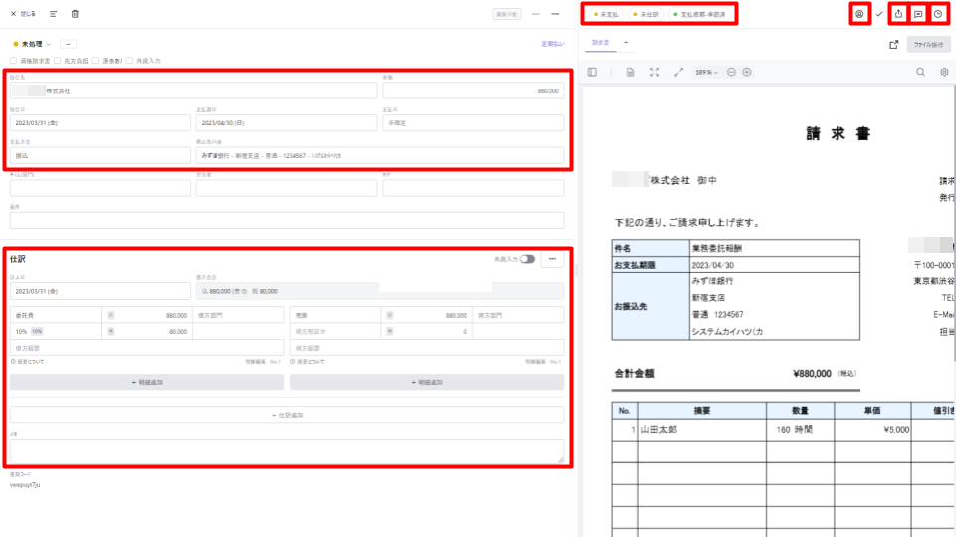
Task: Click the debit-side 明細編集 link
Action: [256, 362]
